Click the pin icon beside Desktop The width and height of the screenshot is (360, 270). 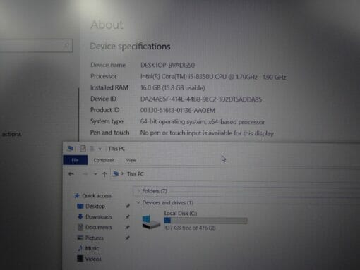pos(127,206)
